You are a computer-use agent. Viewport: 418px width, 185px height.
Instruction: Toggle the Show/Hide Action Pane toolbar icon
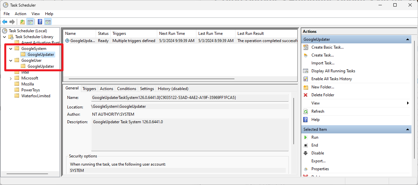pyautogui.click(x=48, y=22)
